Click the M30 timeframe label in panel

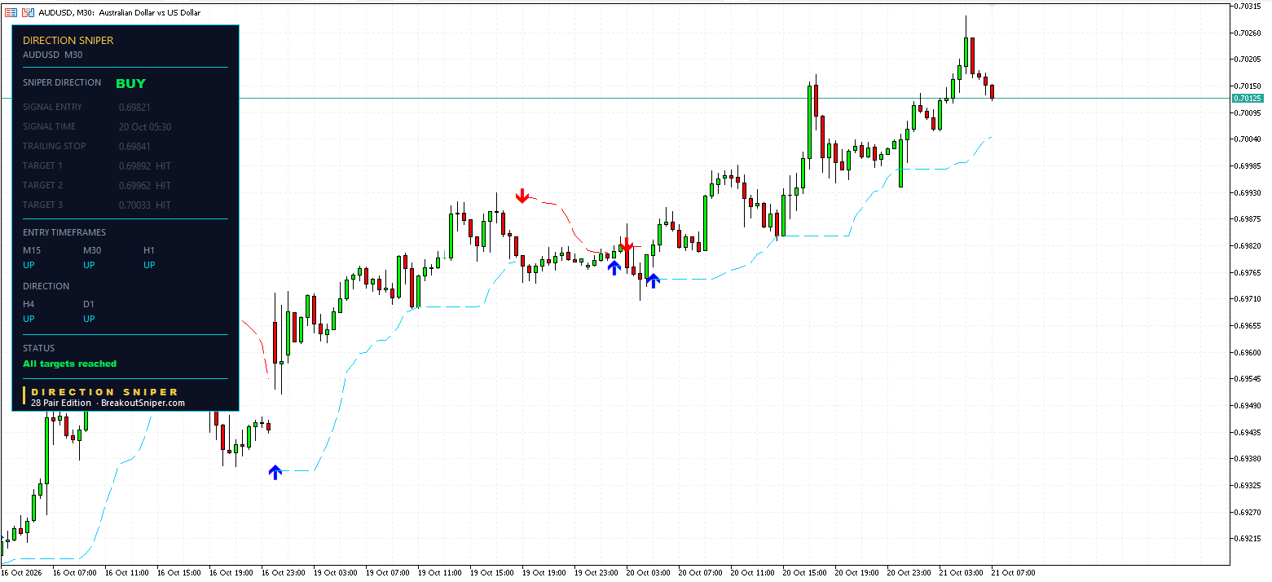pyautogui.click(x=92, y=250)
